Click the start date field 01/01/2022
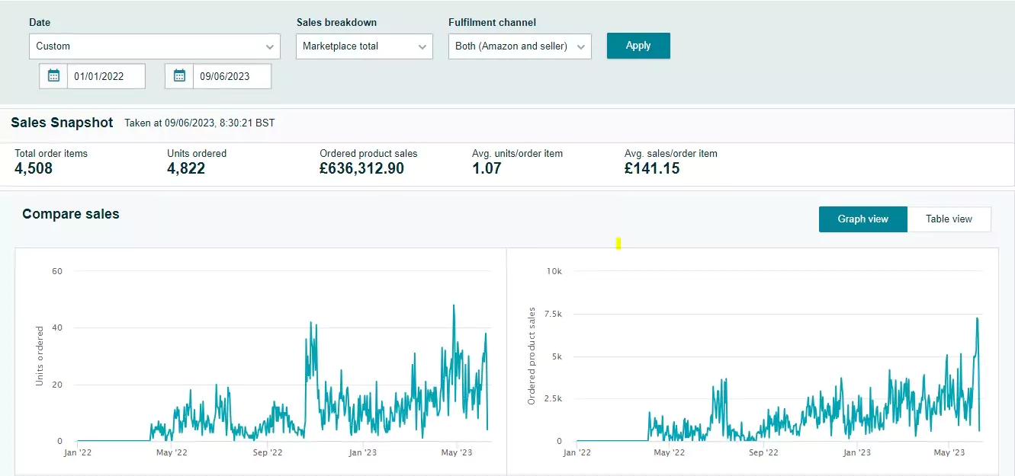1015x476 pixels. point(106,76)
